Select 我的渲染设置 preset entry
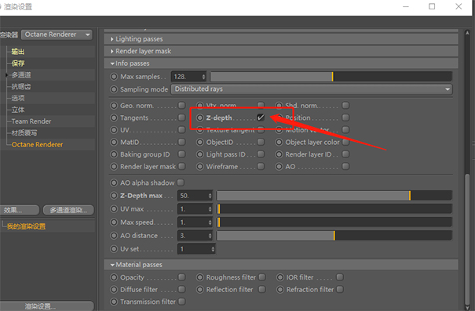The width and height of the screenshot is (475, 311). click(27, 226)
